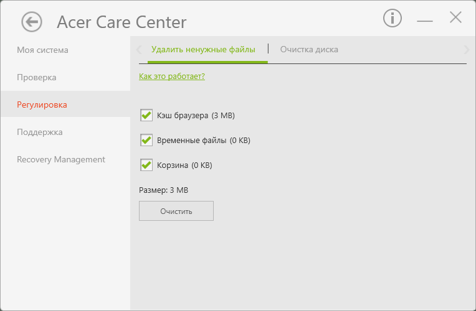The height and width of the screenshot is (311, 476).
Task: Go to Моя система section
Action: 42,50
